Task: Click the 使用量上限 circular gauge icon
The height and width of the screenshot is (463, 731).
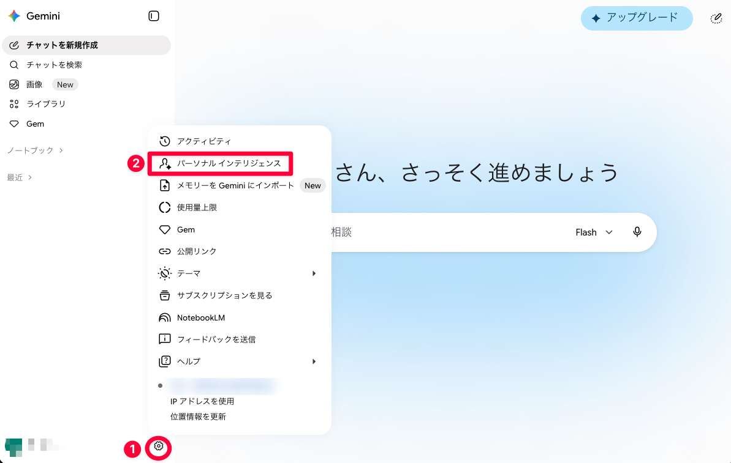Action: pos(165,207)
